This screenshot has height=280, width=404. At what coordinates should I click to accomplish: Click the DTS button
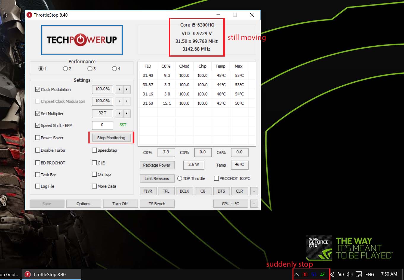click(x=221, y=191)
